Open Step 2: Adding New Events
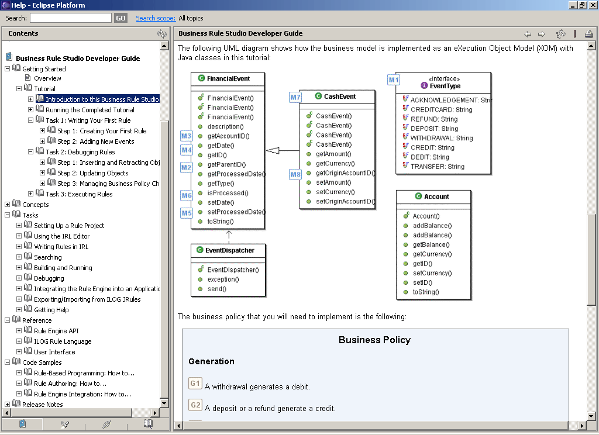This screenshot has height=435, width=599. (x=96, y=141)
